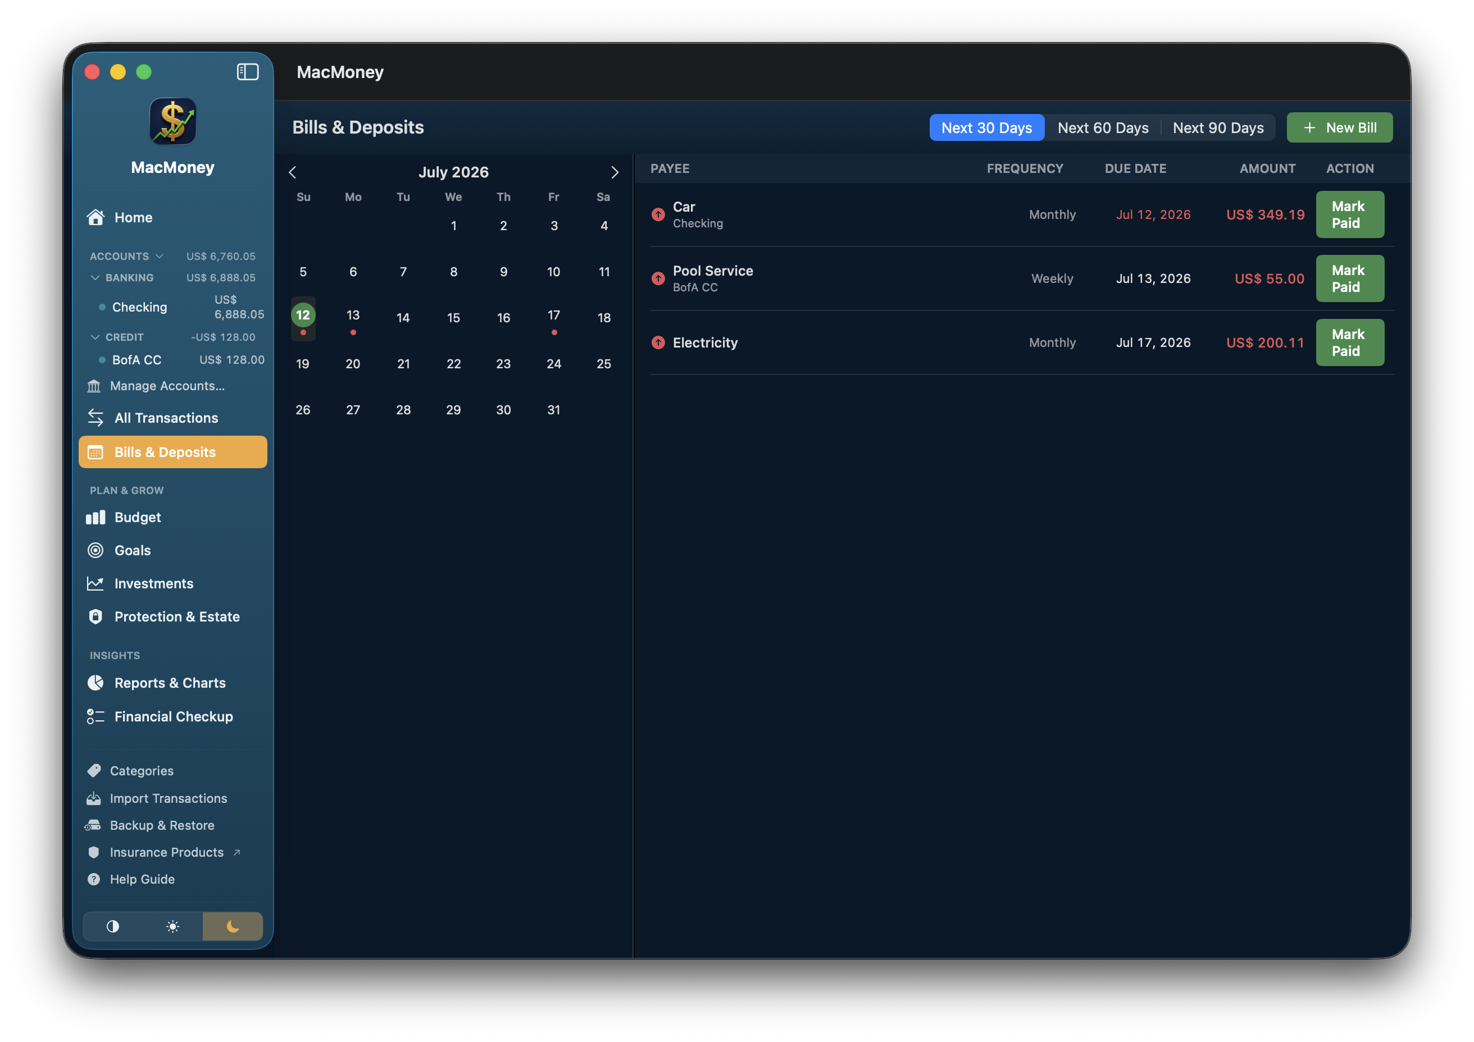Click the Import Transactions tray icon
Screen dimensions: 1474x1042
click(x=94, y=798)
